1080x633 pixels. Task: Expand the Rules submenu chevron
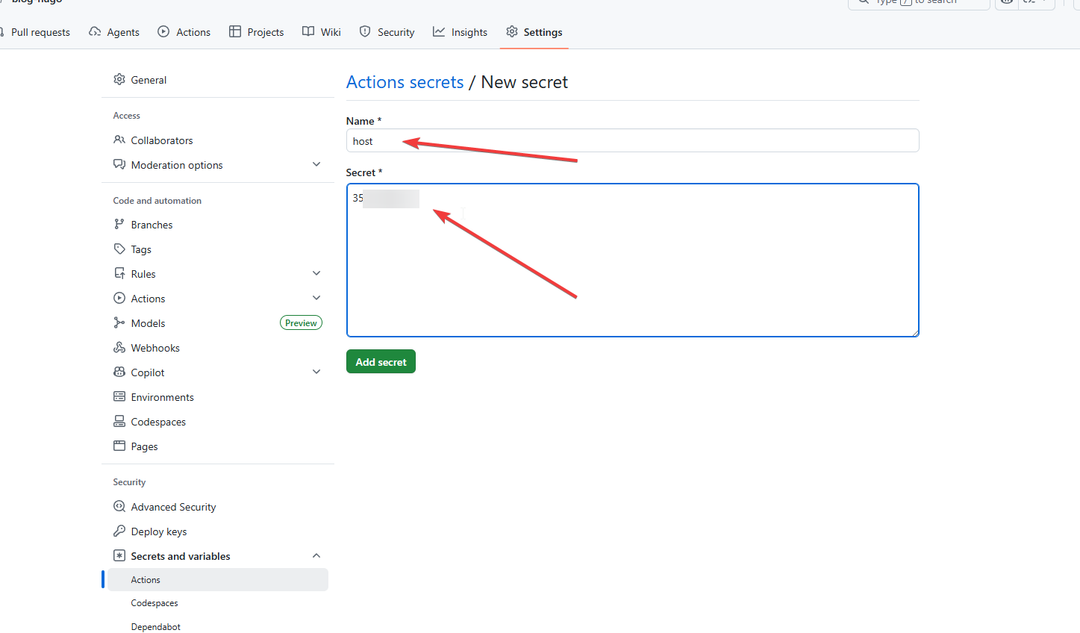pyautogui.click(x=316, y=274)
